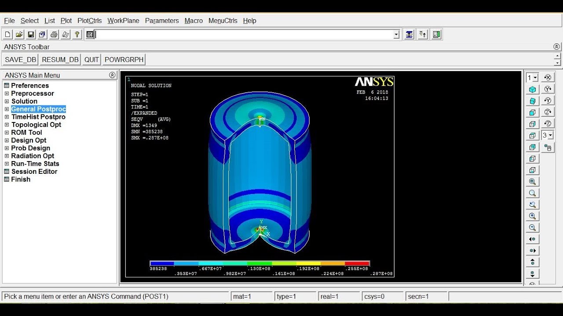Click the Save floppy disk icon

(31, 34)
